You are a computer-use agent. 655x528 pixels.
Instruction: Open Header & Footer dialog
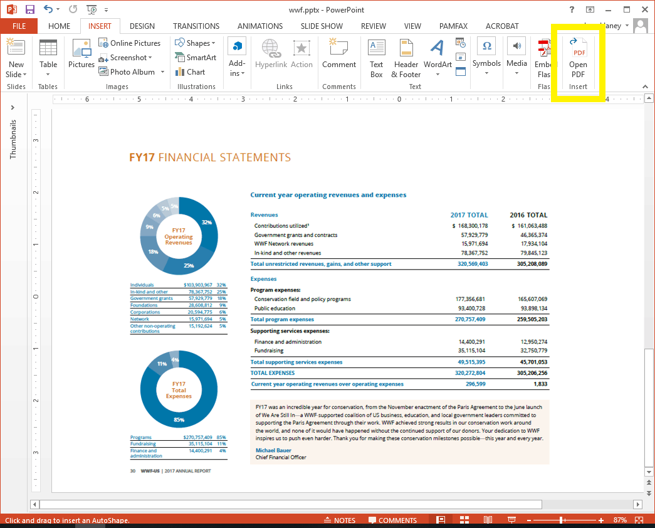pyautogui.click(x=406, y=58)
